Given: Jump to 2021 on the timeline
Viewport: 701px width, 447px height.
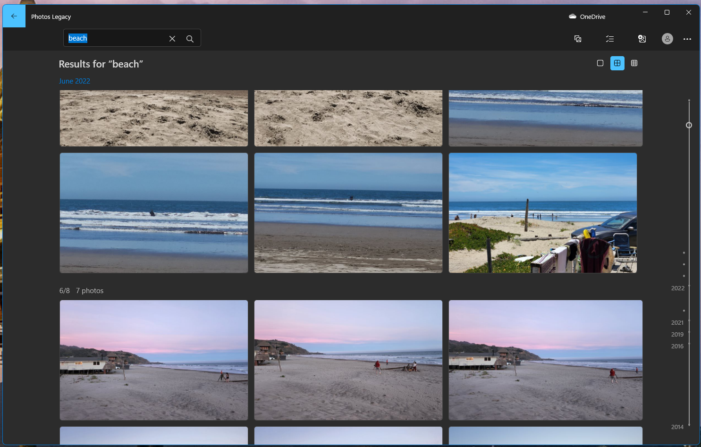Looking at the screenshot, I should pos(677,323).
